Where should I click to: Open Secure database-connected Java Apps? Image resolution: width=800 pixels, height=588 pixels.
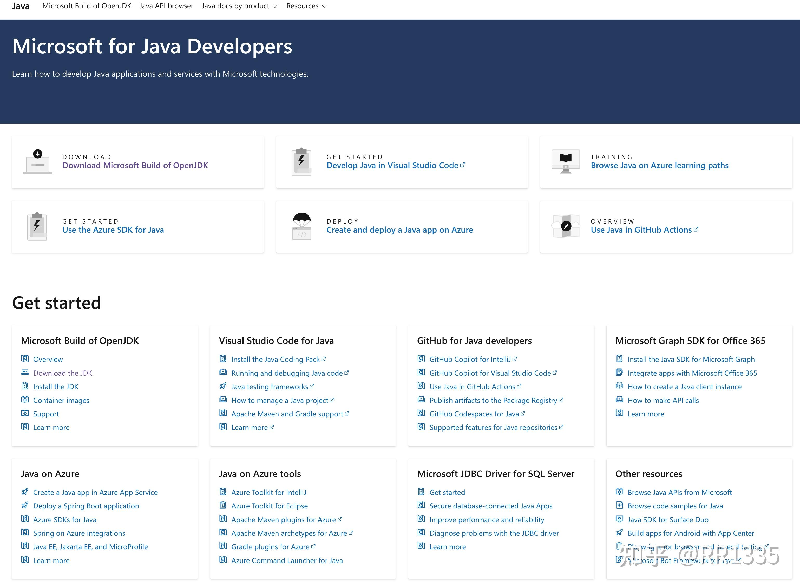point(491,505)
